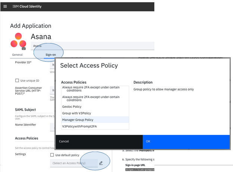Choose V3PolicywithPrompt2FA entry

(95, 126)
